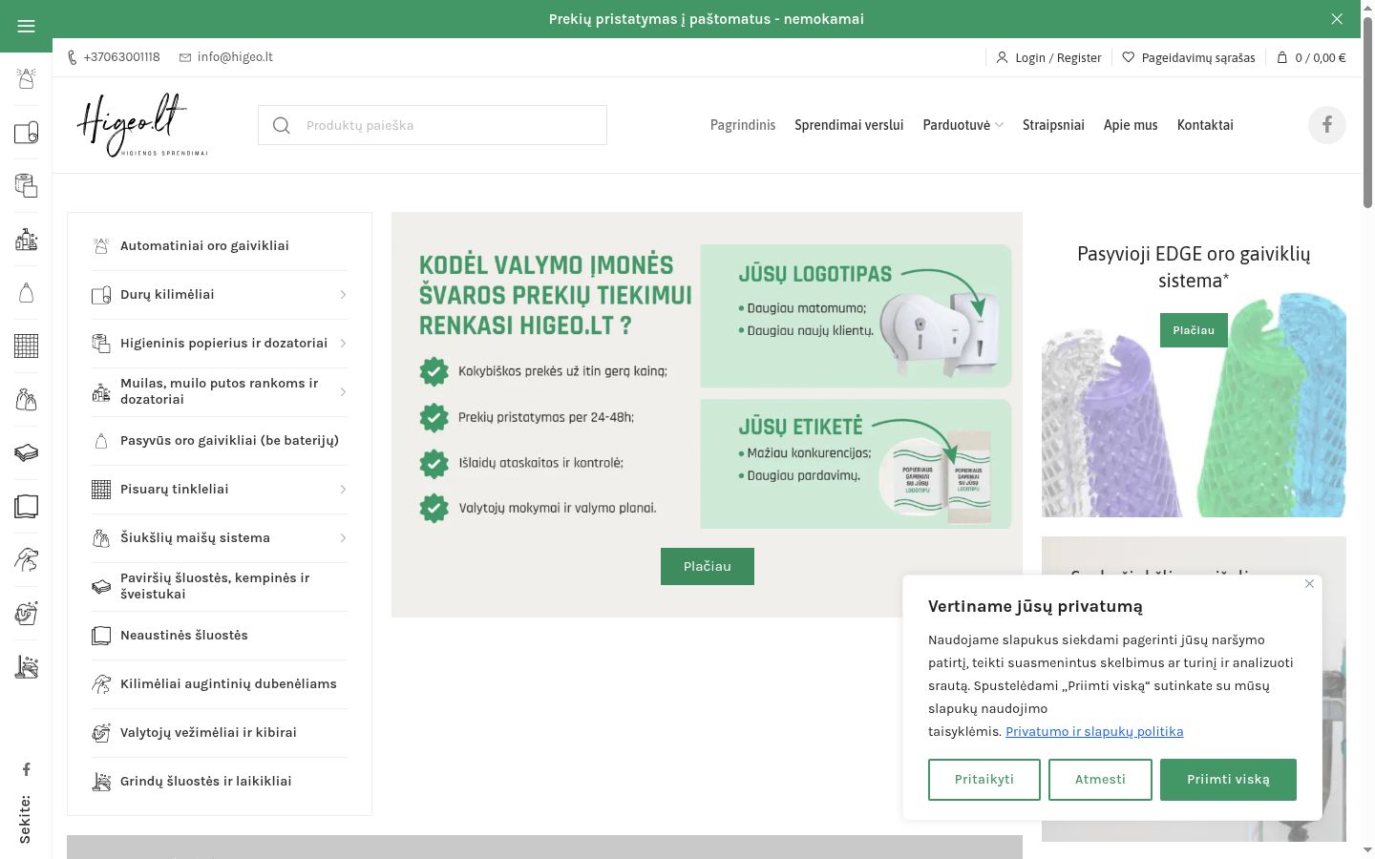Dismiss the green free delivery banner
Image resolution: width=1375 pixels, height=859 pixels.
[1337, 19]
